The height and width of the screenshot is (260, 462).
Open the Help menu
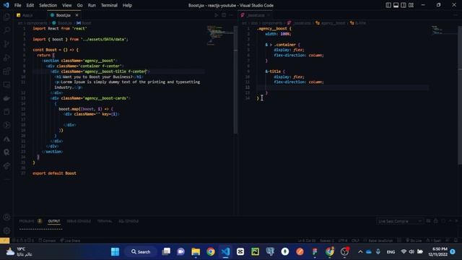coord(127,5)
